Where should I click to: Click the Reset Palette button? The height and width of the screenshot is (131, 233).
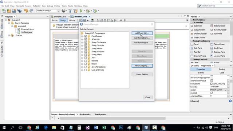tap(142, 74)
